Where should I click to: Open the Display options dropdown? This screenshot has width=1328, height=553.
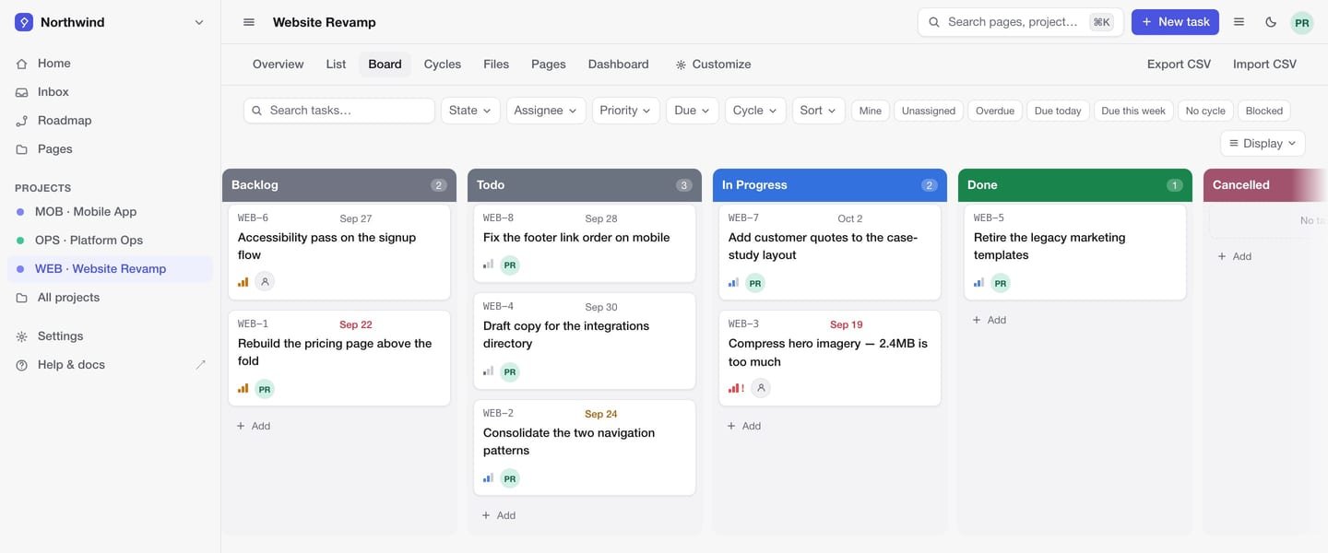click(x=1263, y=144)
